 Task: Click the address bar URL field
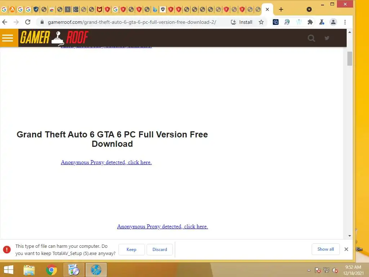tap(132, 22)
